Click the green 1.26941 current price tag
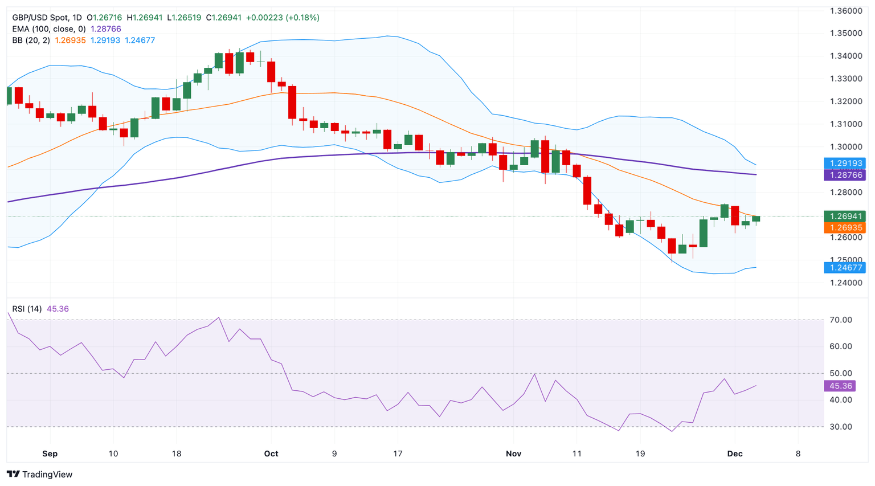The image size is (875, 486). (x=845, y=216)
